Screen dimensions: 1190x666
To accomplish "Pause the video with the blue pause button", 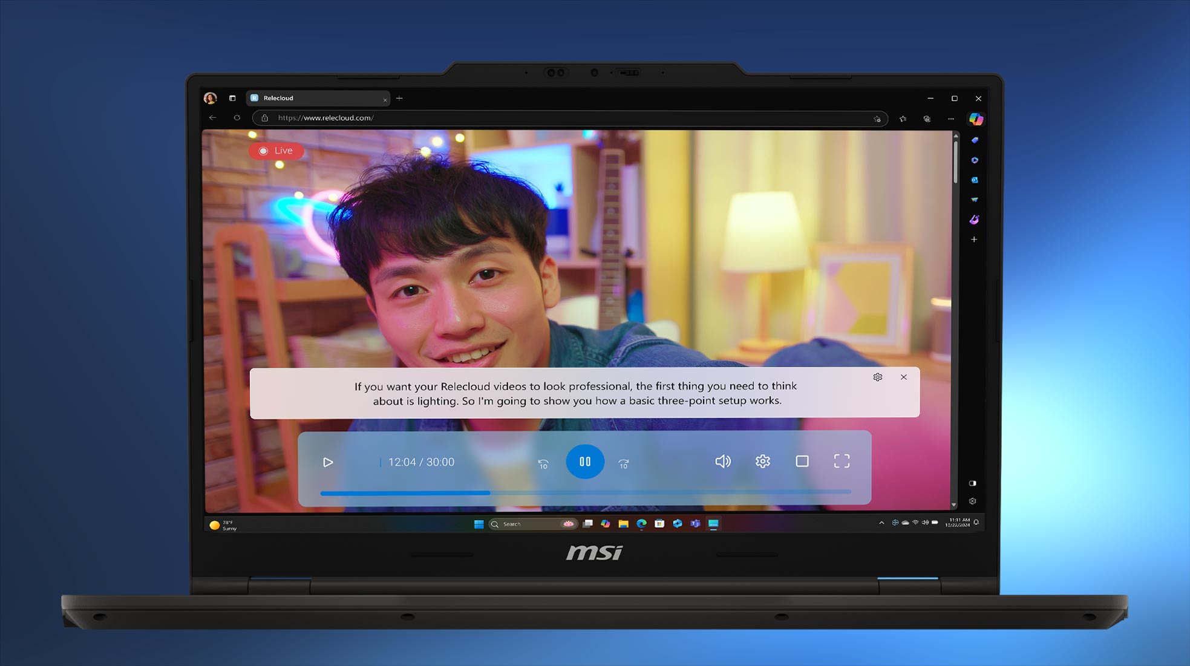I will point(585,462).
